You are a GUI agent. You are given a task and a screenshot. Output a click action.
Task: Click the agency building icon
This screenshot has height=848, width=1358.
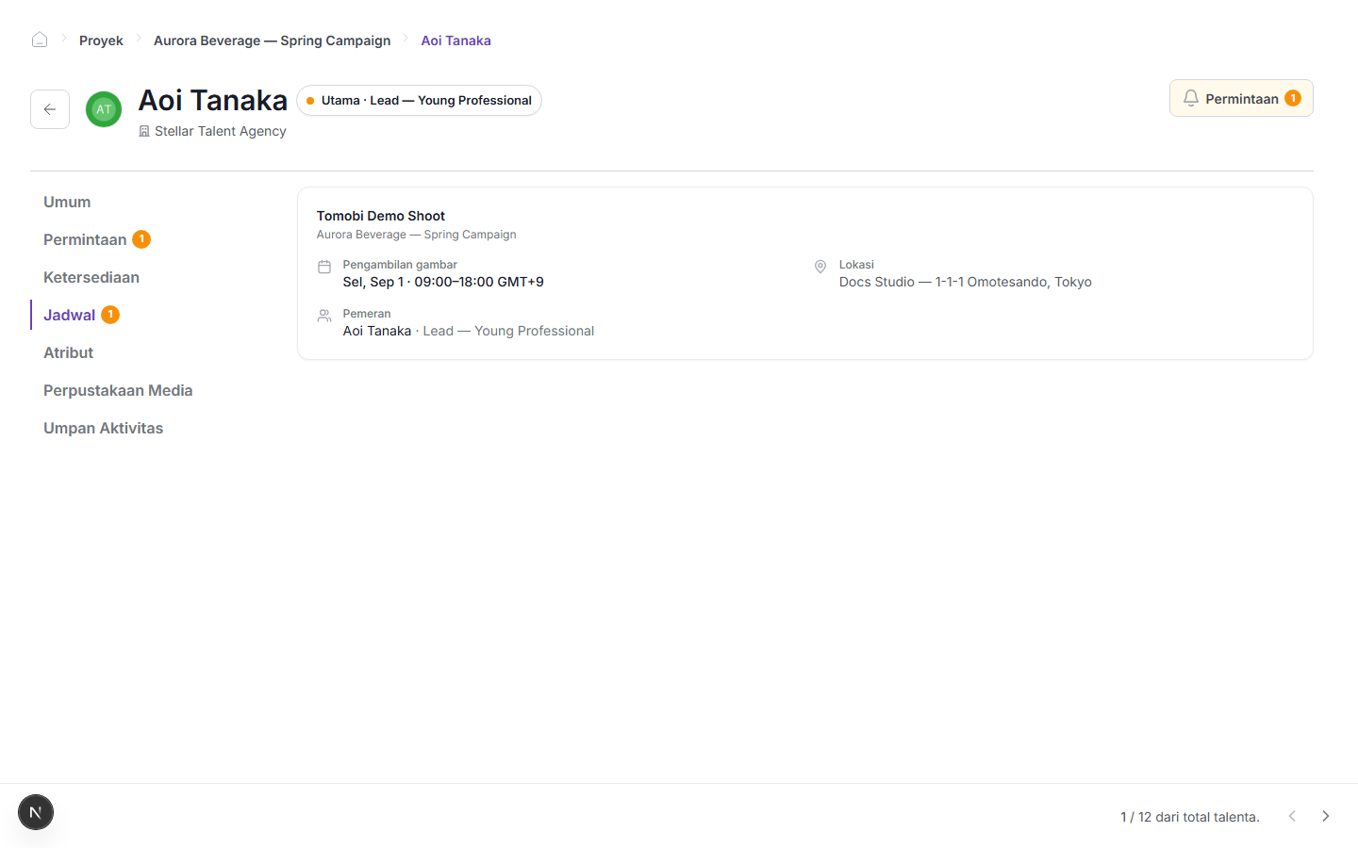pos(144,132)
